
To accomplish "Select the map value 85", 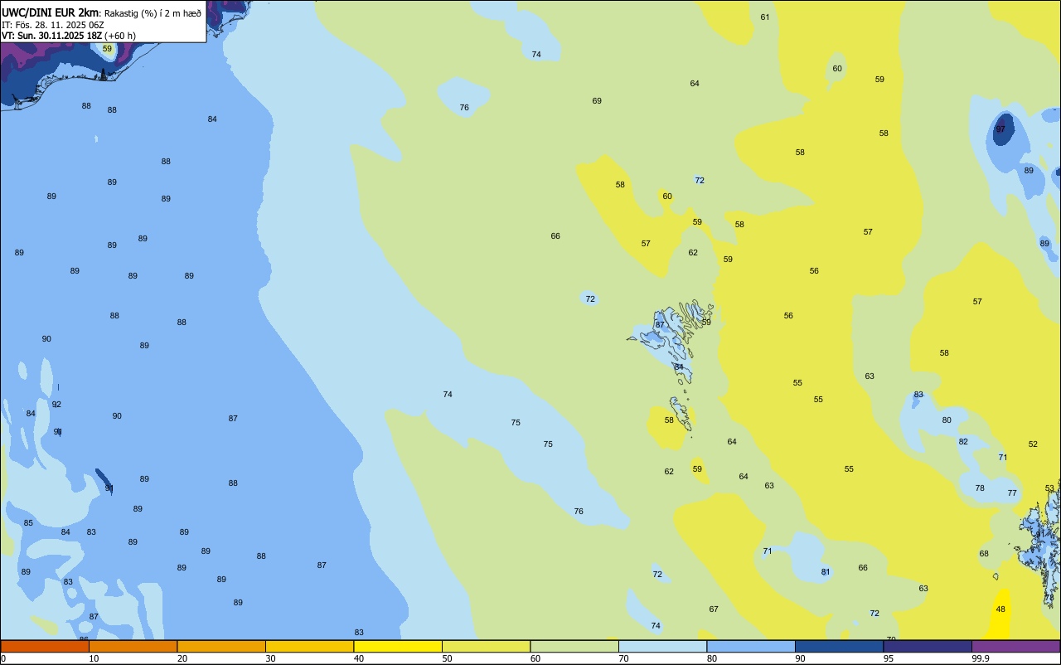I will tap(28, 523).
